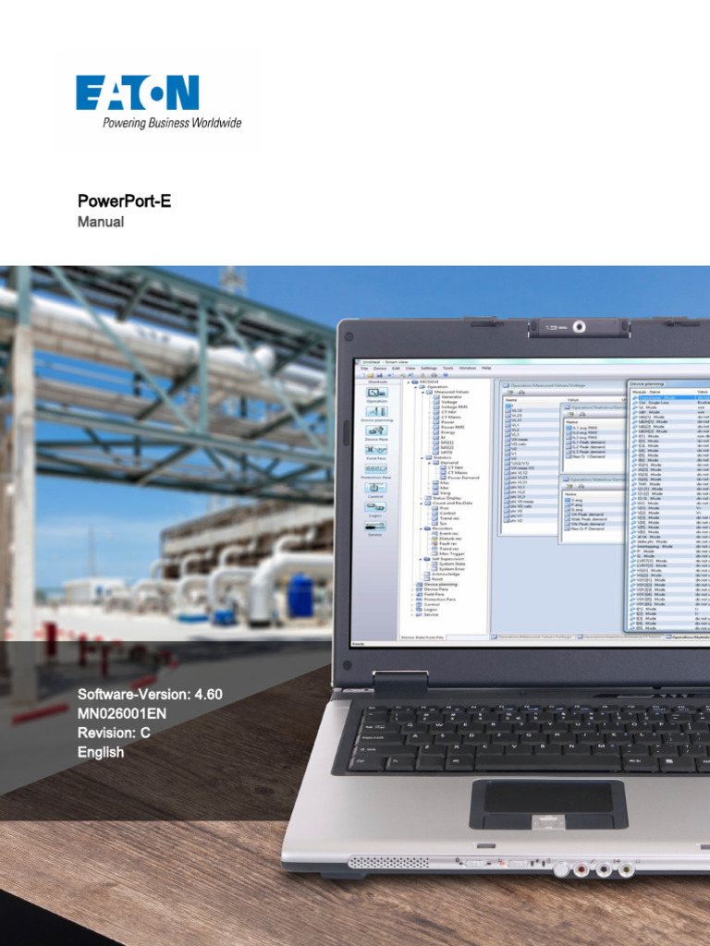710x946 pixels.
Task: Collapse the Measured Values tree node
Action: (x=422, y=392)
